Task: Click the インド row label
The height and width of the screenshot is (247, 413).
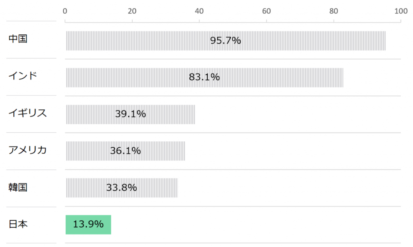Action: 23,76
